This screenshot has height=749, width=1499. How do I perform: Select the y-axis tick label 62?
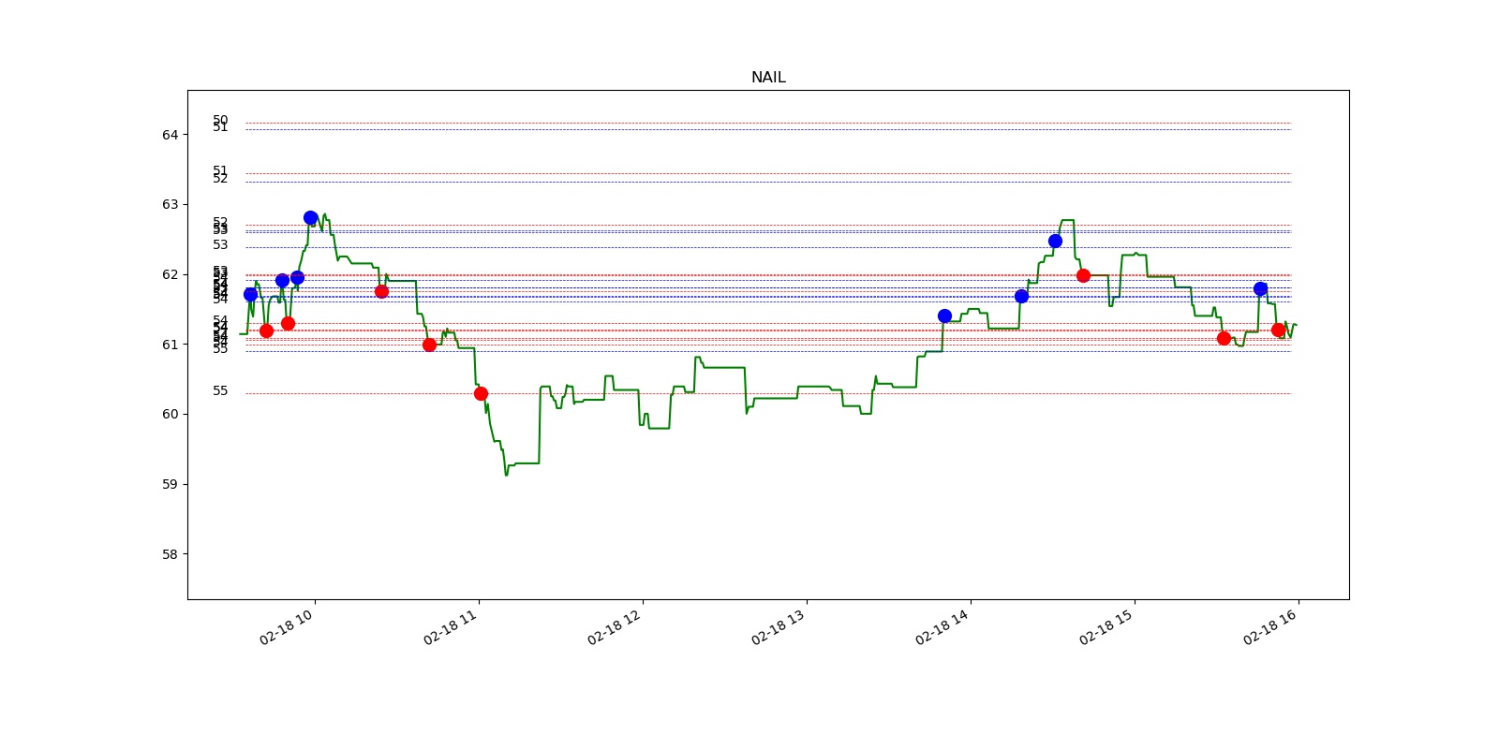click(x=170, y=274)
